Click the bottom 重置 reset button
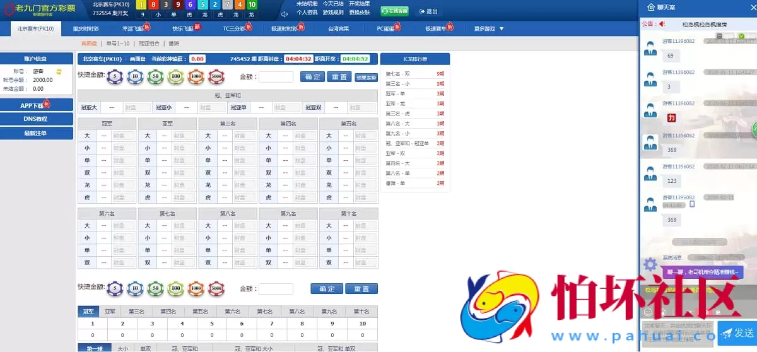 coord(361,289)
